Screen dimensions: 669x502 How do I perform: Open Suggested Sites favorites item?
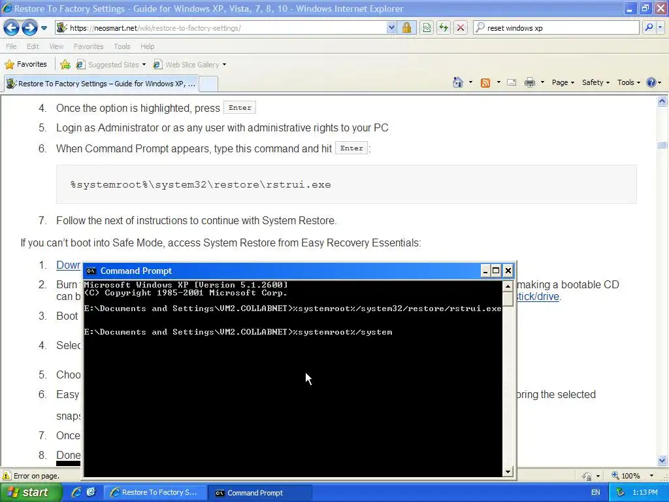(x=111, y=65)
